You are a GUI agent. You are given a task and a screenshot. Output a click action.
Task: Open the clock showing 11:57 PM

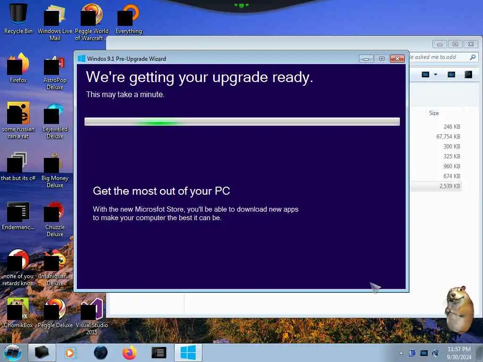[x=458, y=349]
